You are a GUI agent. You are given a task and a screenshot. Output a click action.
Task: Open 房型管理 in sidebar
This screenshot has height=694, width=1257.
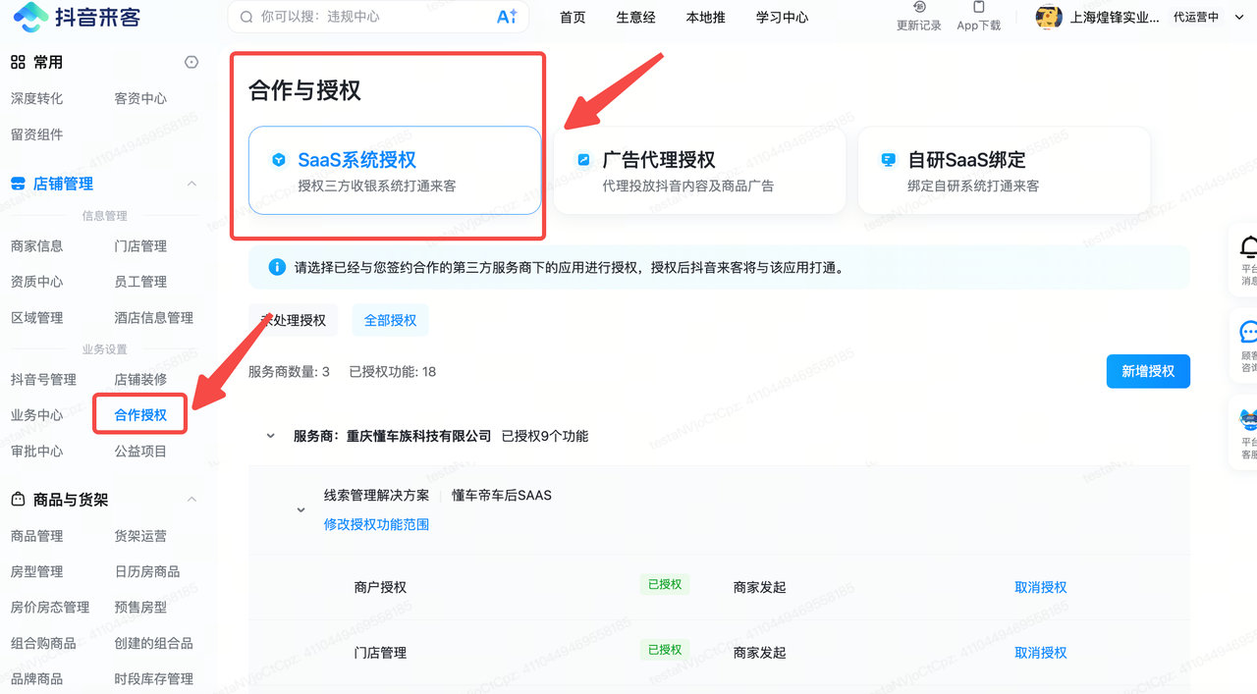[36, 571]
